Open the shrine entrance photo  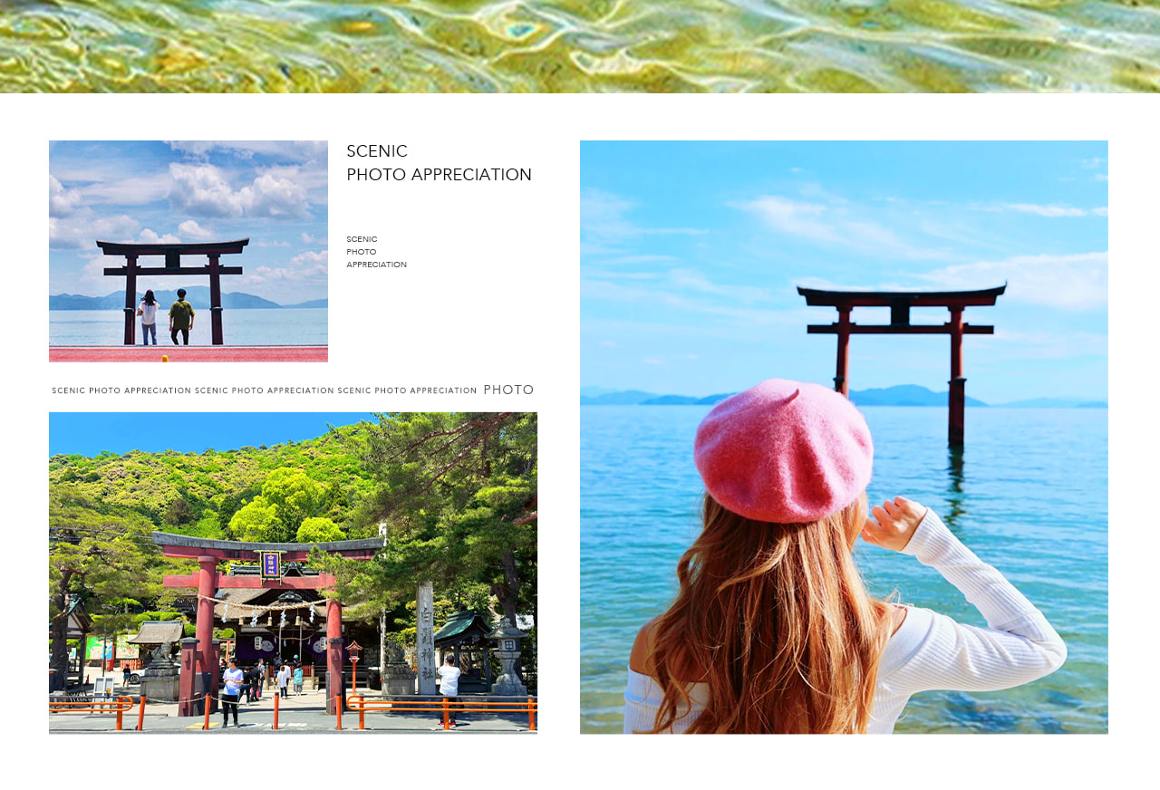(293, 573)
